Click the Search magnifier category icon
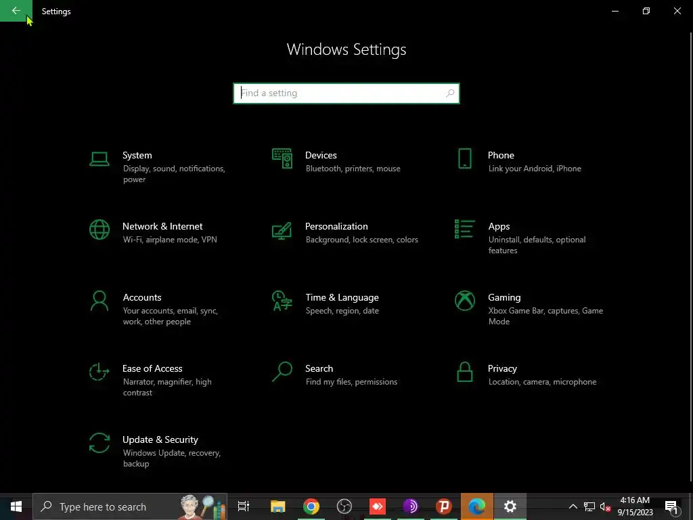Image resolution: width=693 pixels, height=520 pixels. [282, 372]
